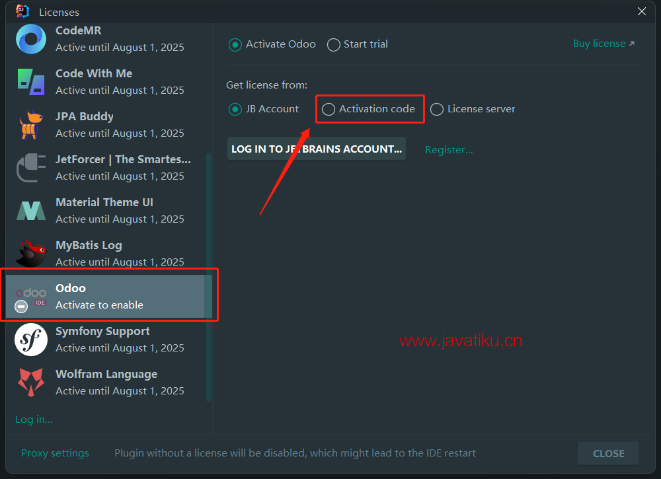
Task: Click the JetForcer plug icon
Action: click(31, 168)
